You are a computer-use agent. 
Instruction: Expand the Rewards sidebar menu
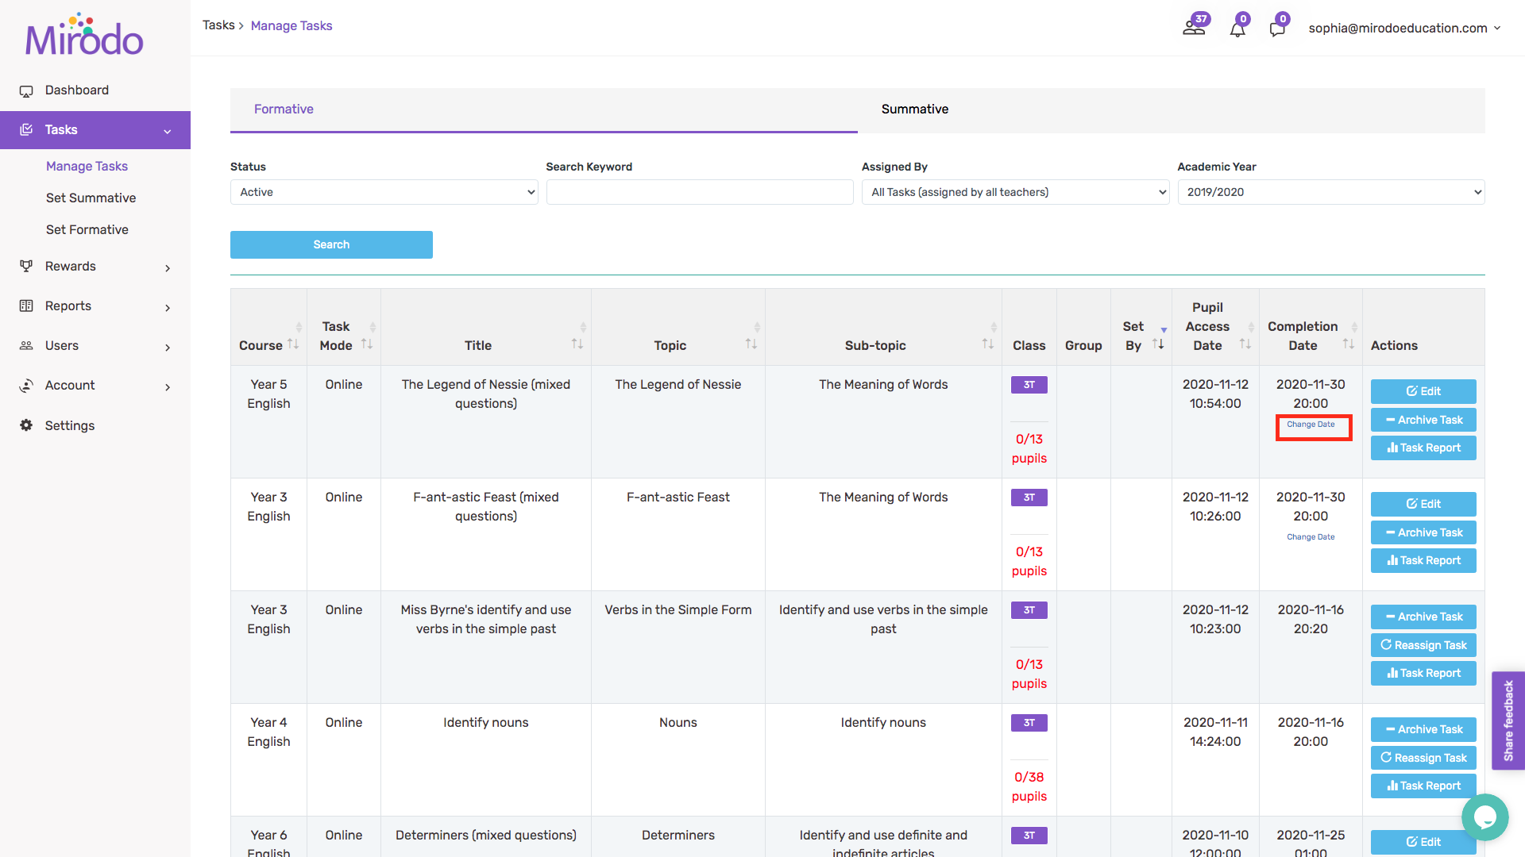click(168, 267)
